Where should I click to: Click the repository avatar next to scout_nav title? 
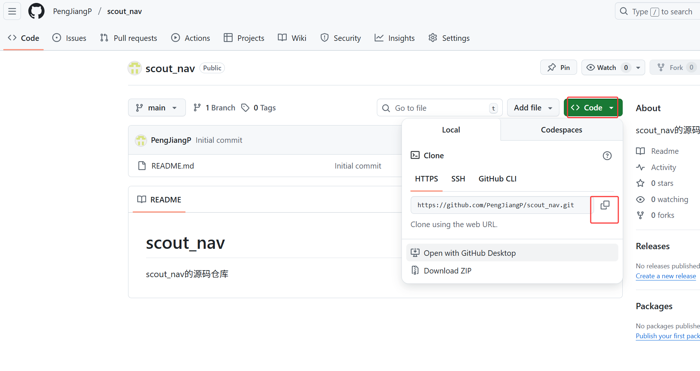(x=135, y=68)
